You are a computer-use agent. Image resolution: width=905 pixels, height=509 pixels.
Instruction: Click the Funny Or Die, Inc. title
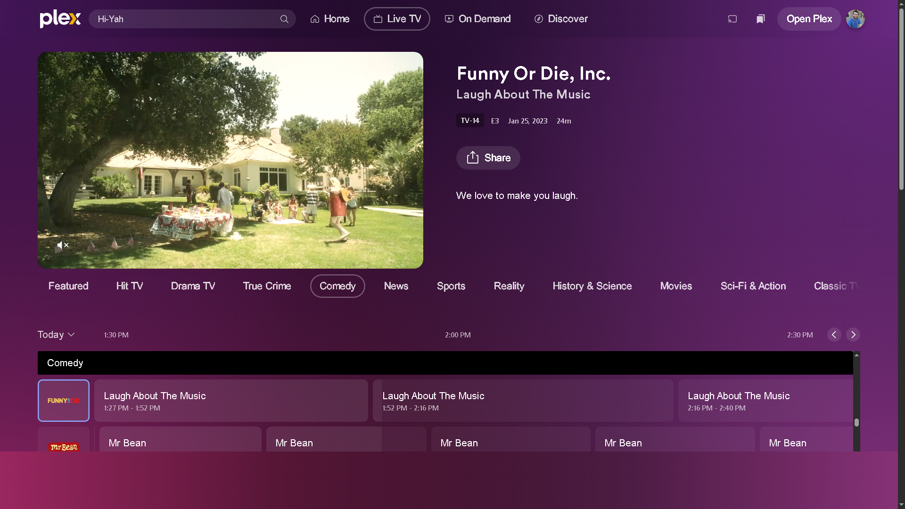pos(534,74)
